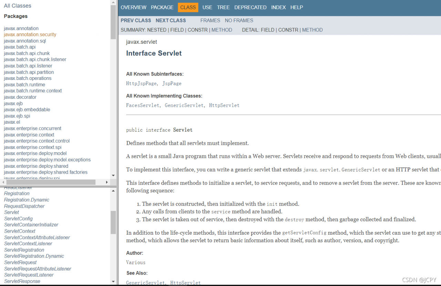
Task: Open the HELP navigation item
Action: (297, 7)
